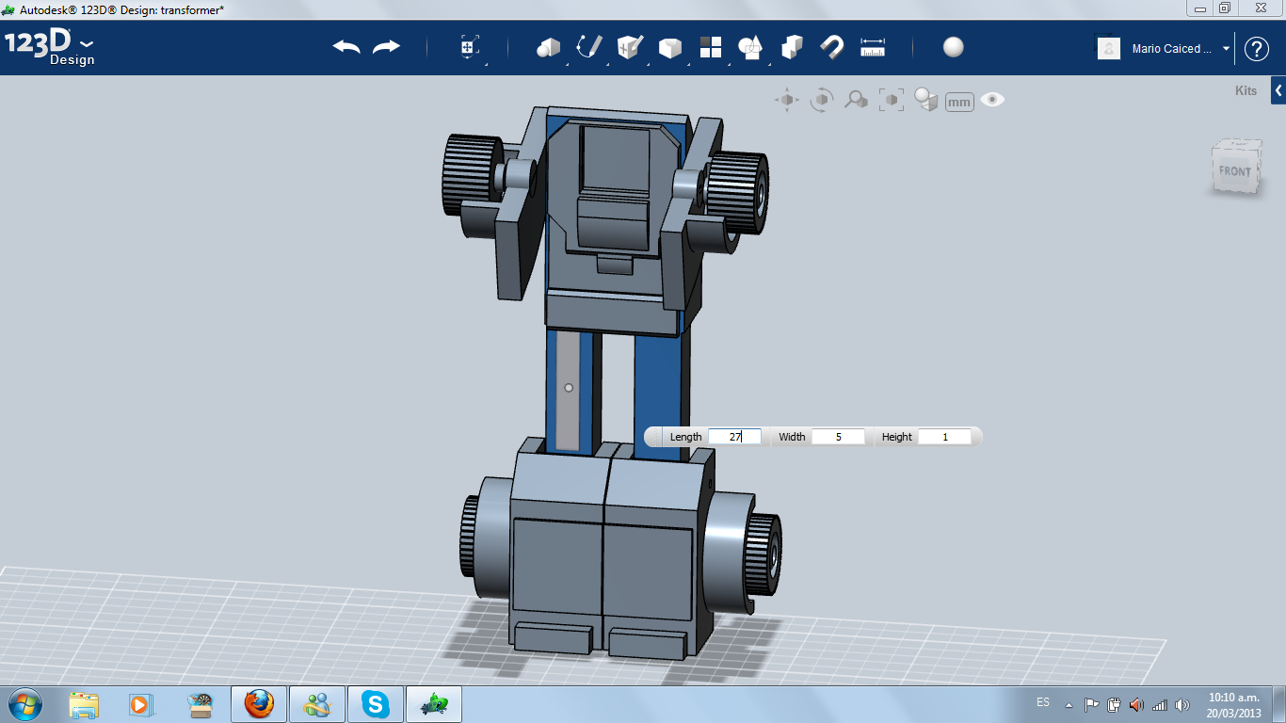Show hidden system tray icons

(1069, 704)
